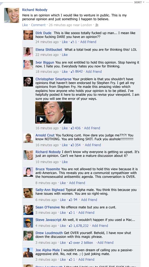The width and height of the screenshot is (149, 267).
Task: Click Sally-Ann Bighead's profile picture
Action: pos(28,193)
